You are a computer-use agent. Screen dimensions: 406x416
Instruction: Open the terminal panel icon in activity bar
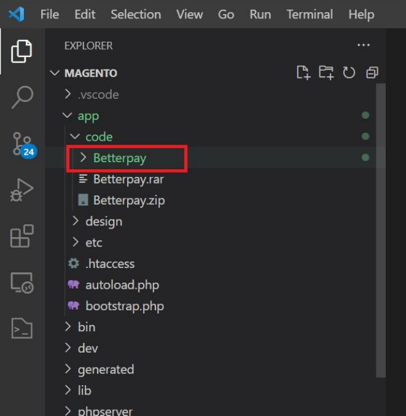tap(22, 328)
